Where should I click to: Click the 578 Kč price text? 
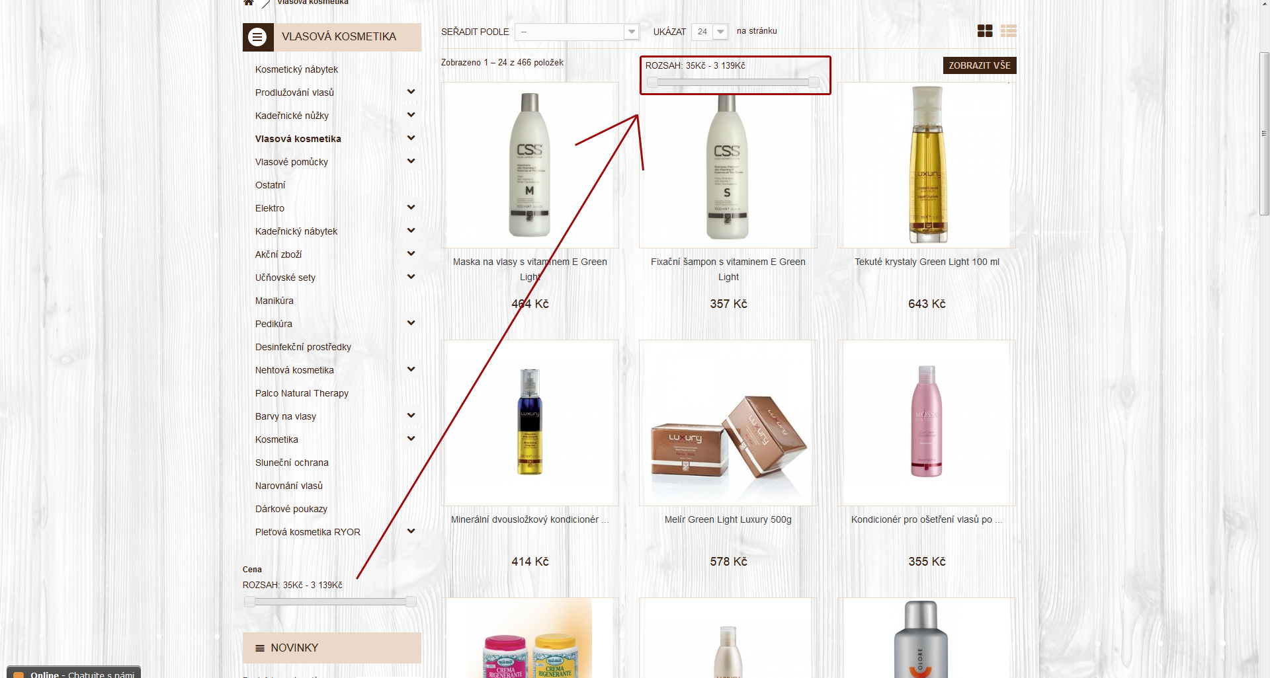click(x=728, y=562)
